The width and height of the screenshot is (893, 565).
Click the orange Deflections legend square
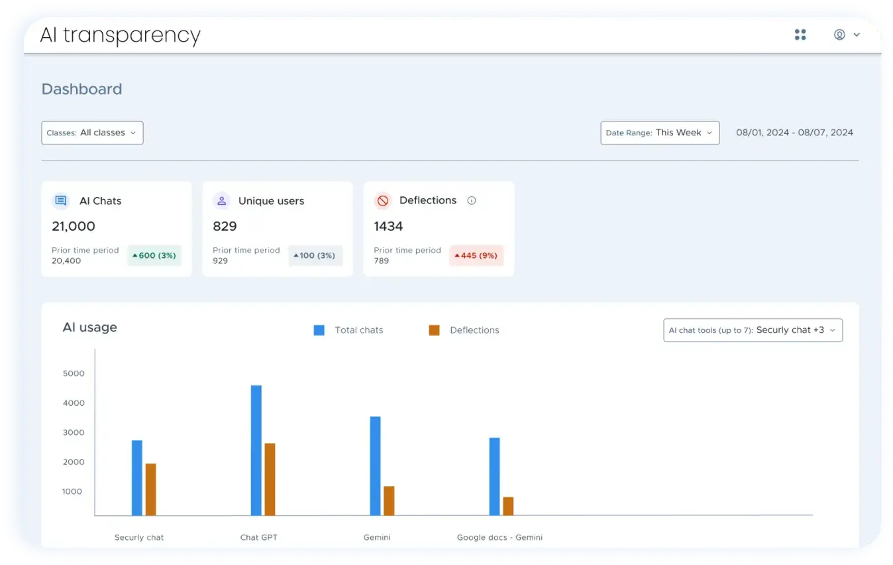[x=434, y=330]
